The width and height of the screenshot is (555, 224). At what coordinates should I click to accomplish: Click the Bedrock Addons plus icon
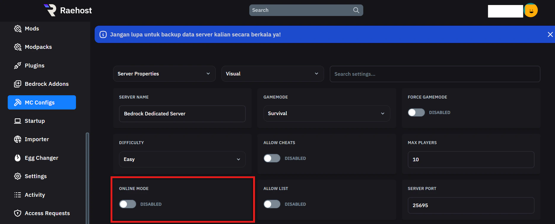[x=18, y=84]
